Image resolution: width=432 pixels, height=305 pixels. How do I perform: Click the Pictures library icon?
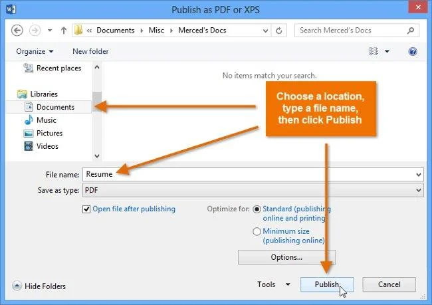29,134
